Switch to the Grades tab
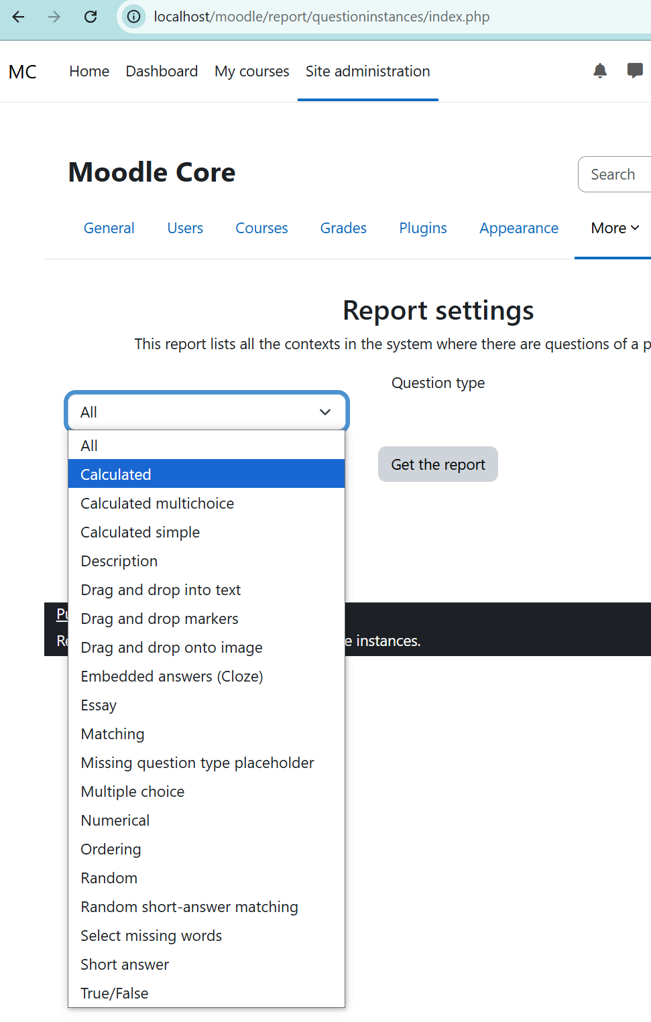 [x=343, y=228]
